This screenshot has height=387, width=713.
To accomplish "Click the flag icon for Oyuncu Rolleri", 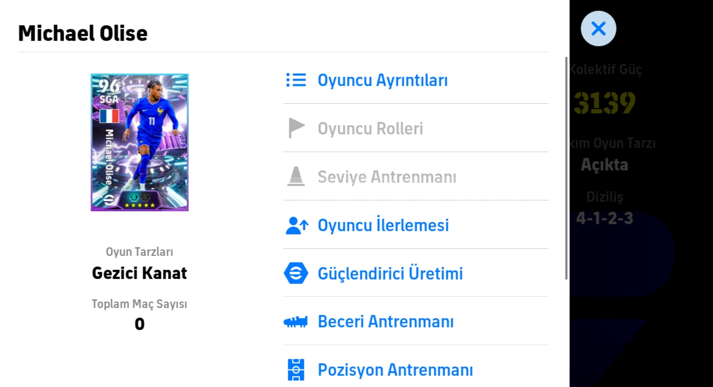I will 296,128.
